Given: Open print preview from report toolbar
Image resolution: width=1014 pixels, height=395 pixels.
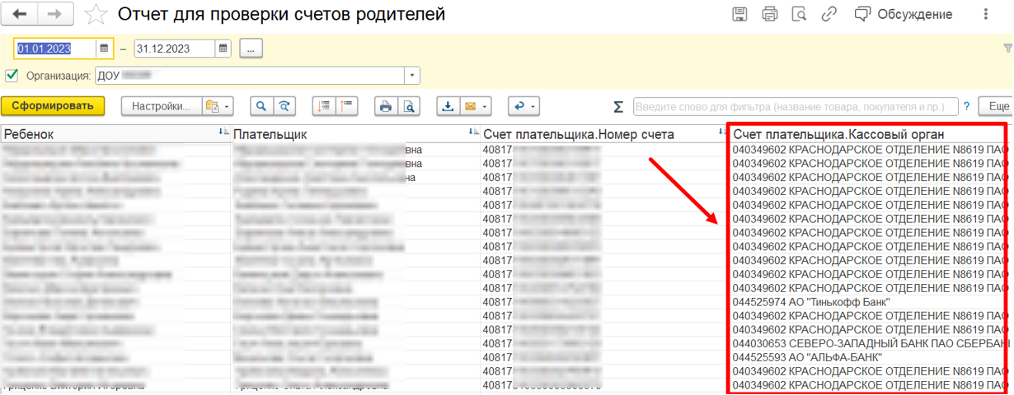Looking at the screenshot, I should [x=408, y=106].
